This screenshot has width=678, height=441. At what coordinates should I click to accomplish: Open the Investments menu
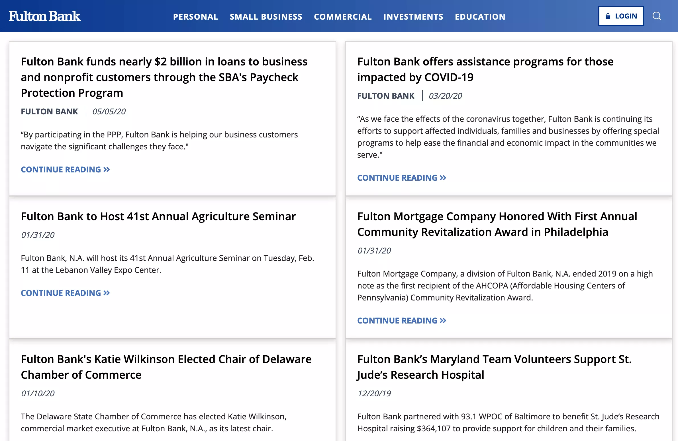pyautogui.click(x=413, y=17)
